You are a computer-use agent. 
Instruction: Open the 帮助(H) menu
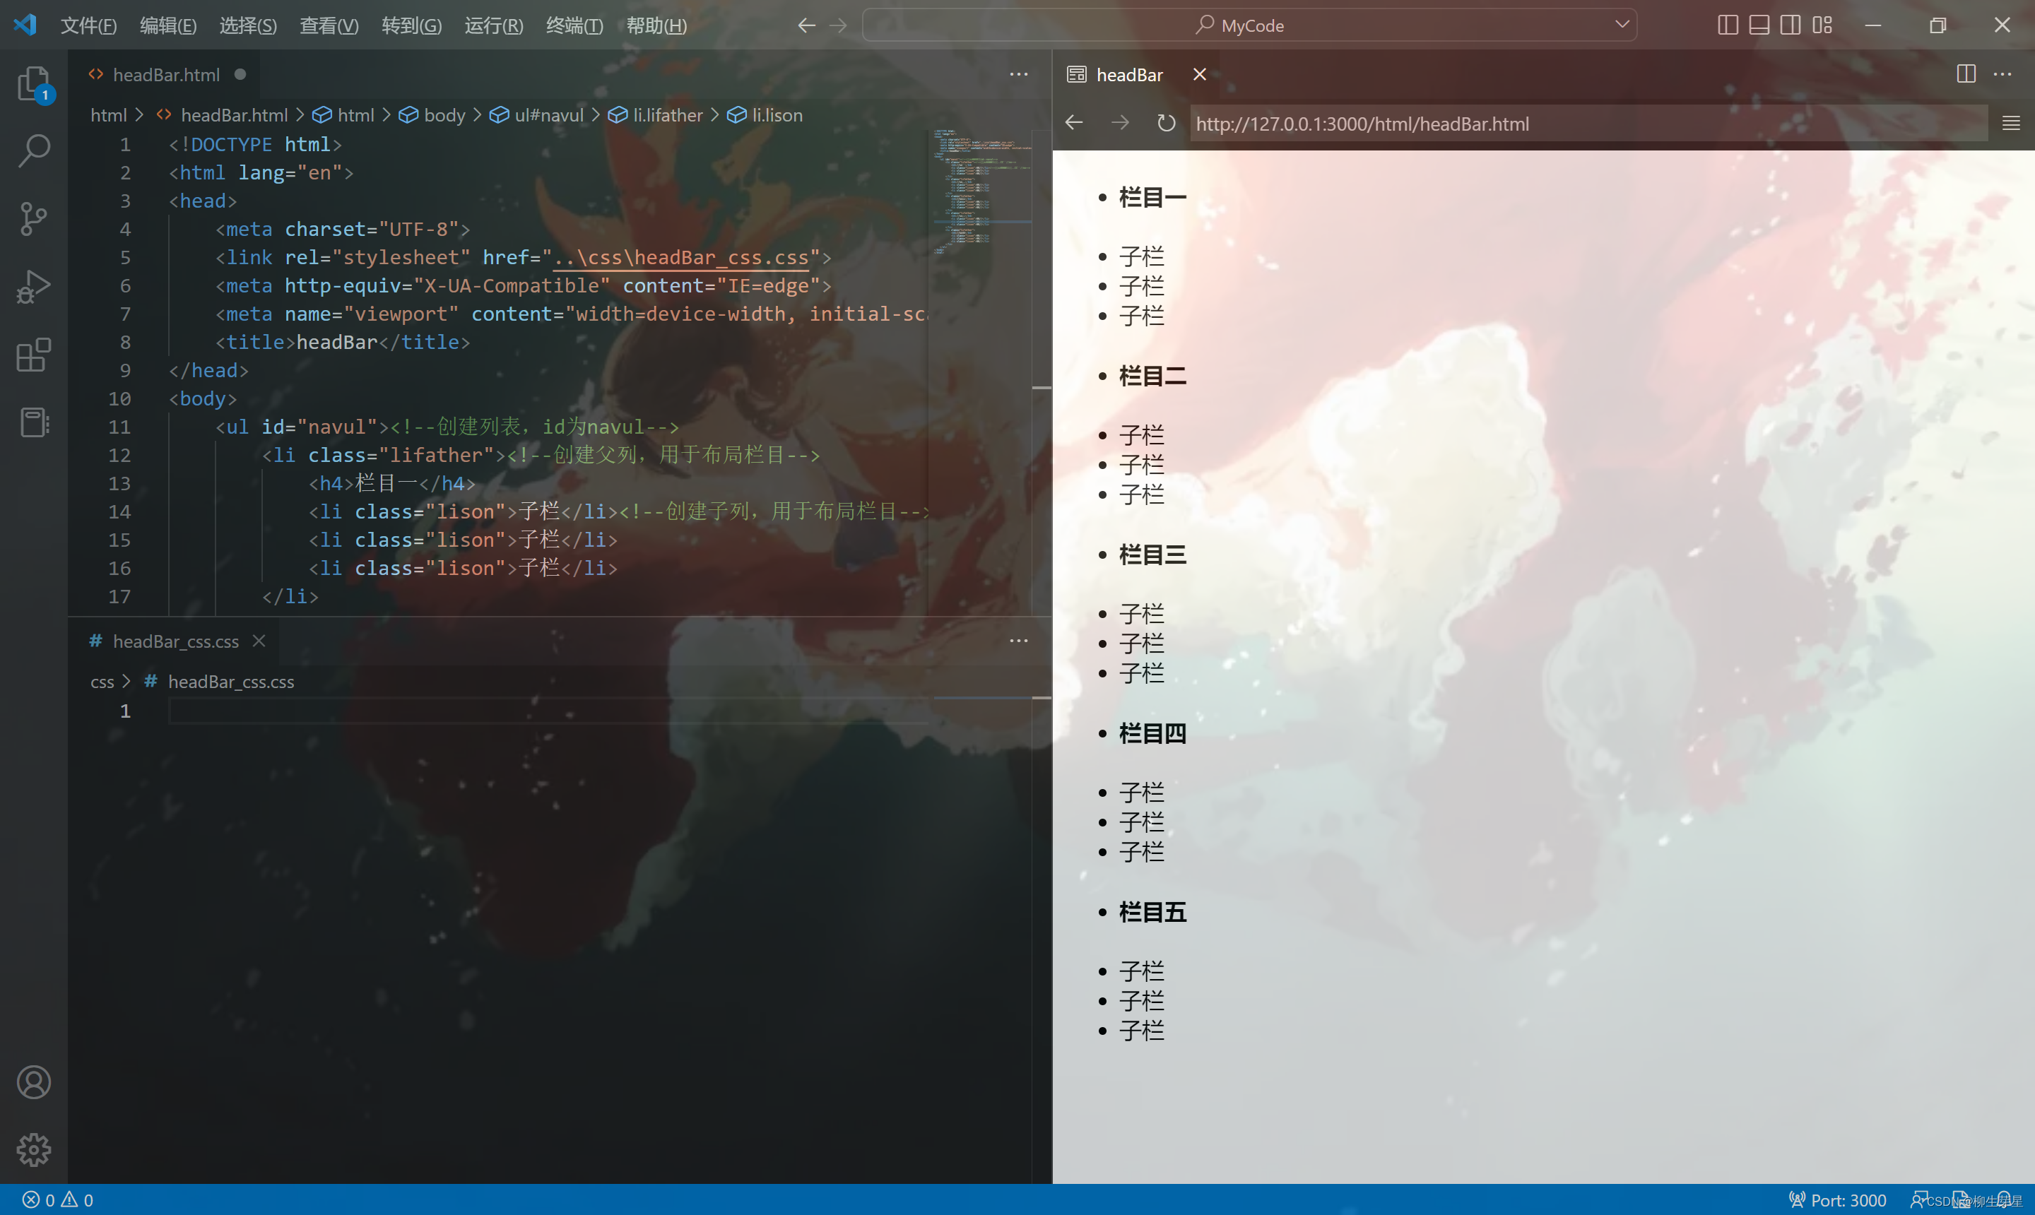click(x=656, y=25)
